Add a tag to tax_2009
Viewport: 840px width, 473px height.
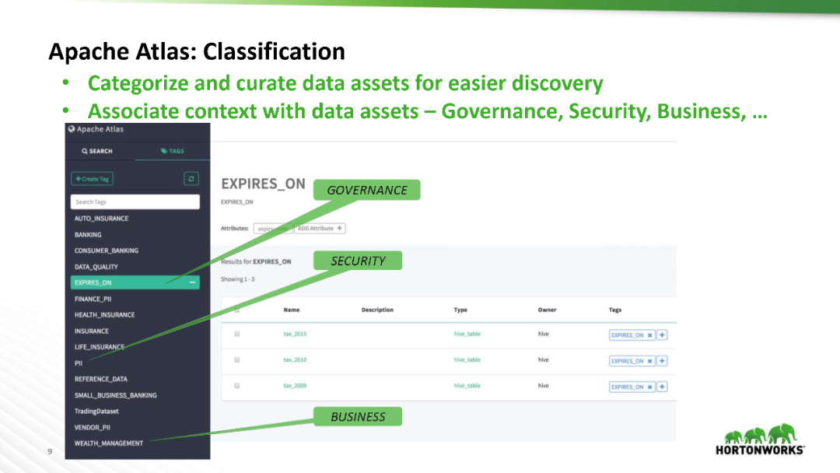tap(662, 387)
